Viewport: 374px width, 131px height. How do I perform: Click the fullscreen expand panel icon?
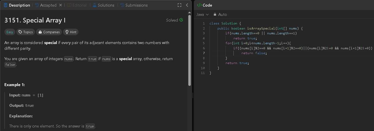[179, 5]
